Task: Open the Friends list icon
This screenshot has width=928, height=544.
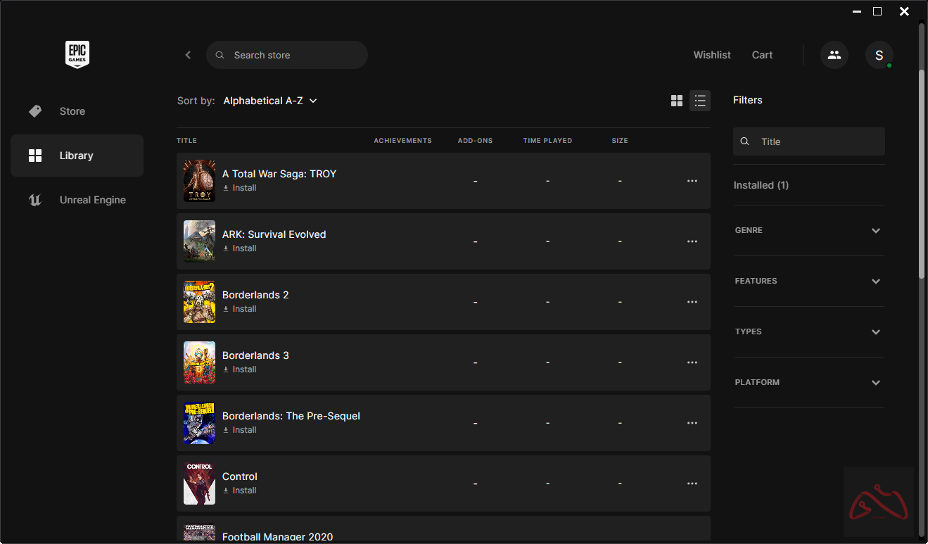Action: tap(834, 55)
